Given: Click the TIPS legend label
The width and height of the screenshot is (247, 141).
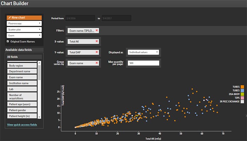Looking at the screenshot, I should coord(237,98).
